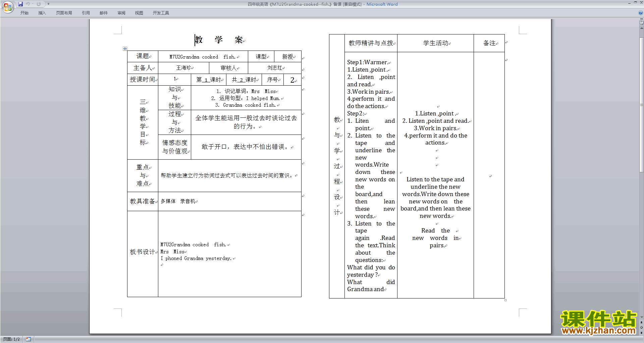This screenshot has height=343, width=644.
Task: Click the 'Step2:' line
Action: [x=356, y=113]
